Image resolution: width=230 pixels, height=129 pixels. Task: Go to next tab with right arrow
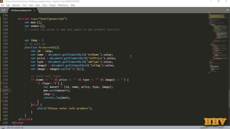tap(5, 10)
